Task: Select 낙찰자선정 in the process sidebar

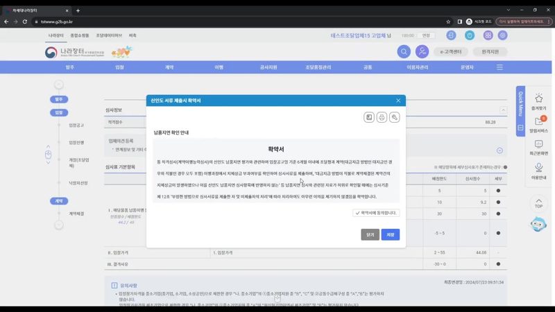Action: tap(78, 183)
